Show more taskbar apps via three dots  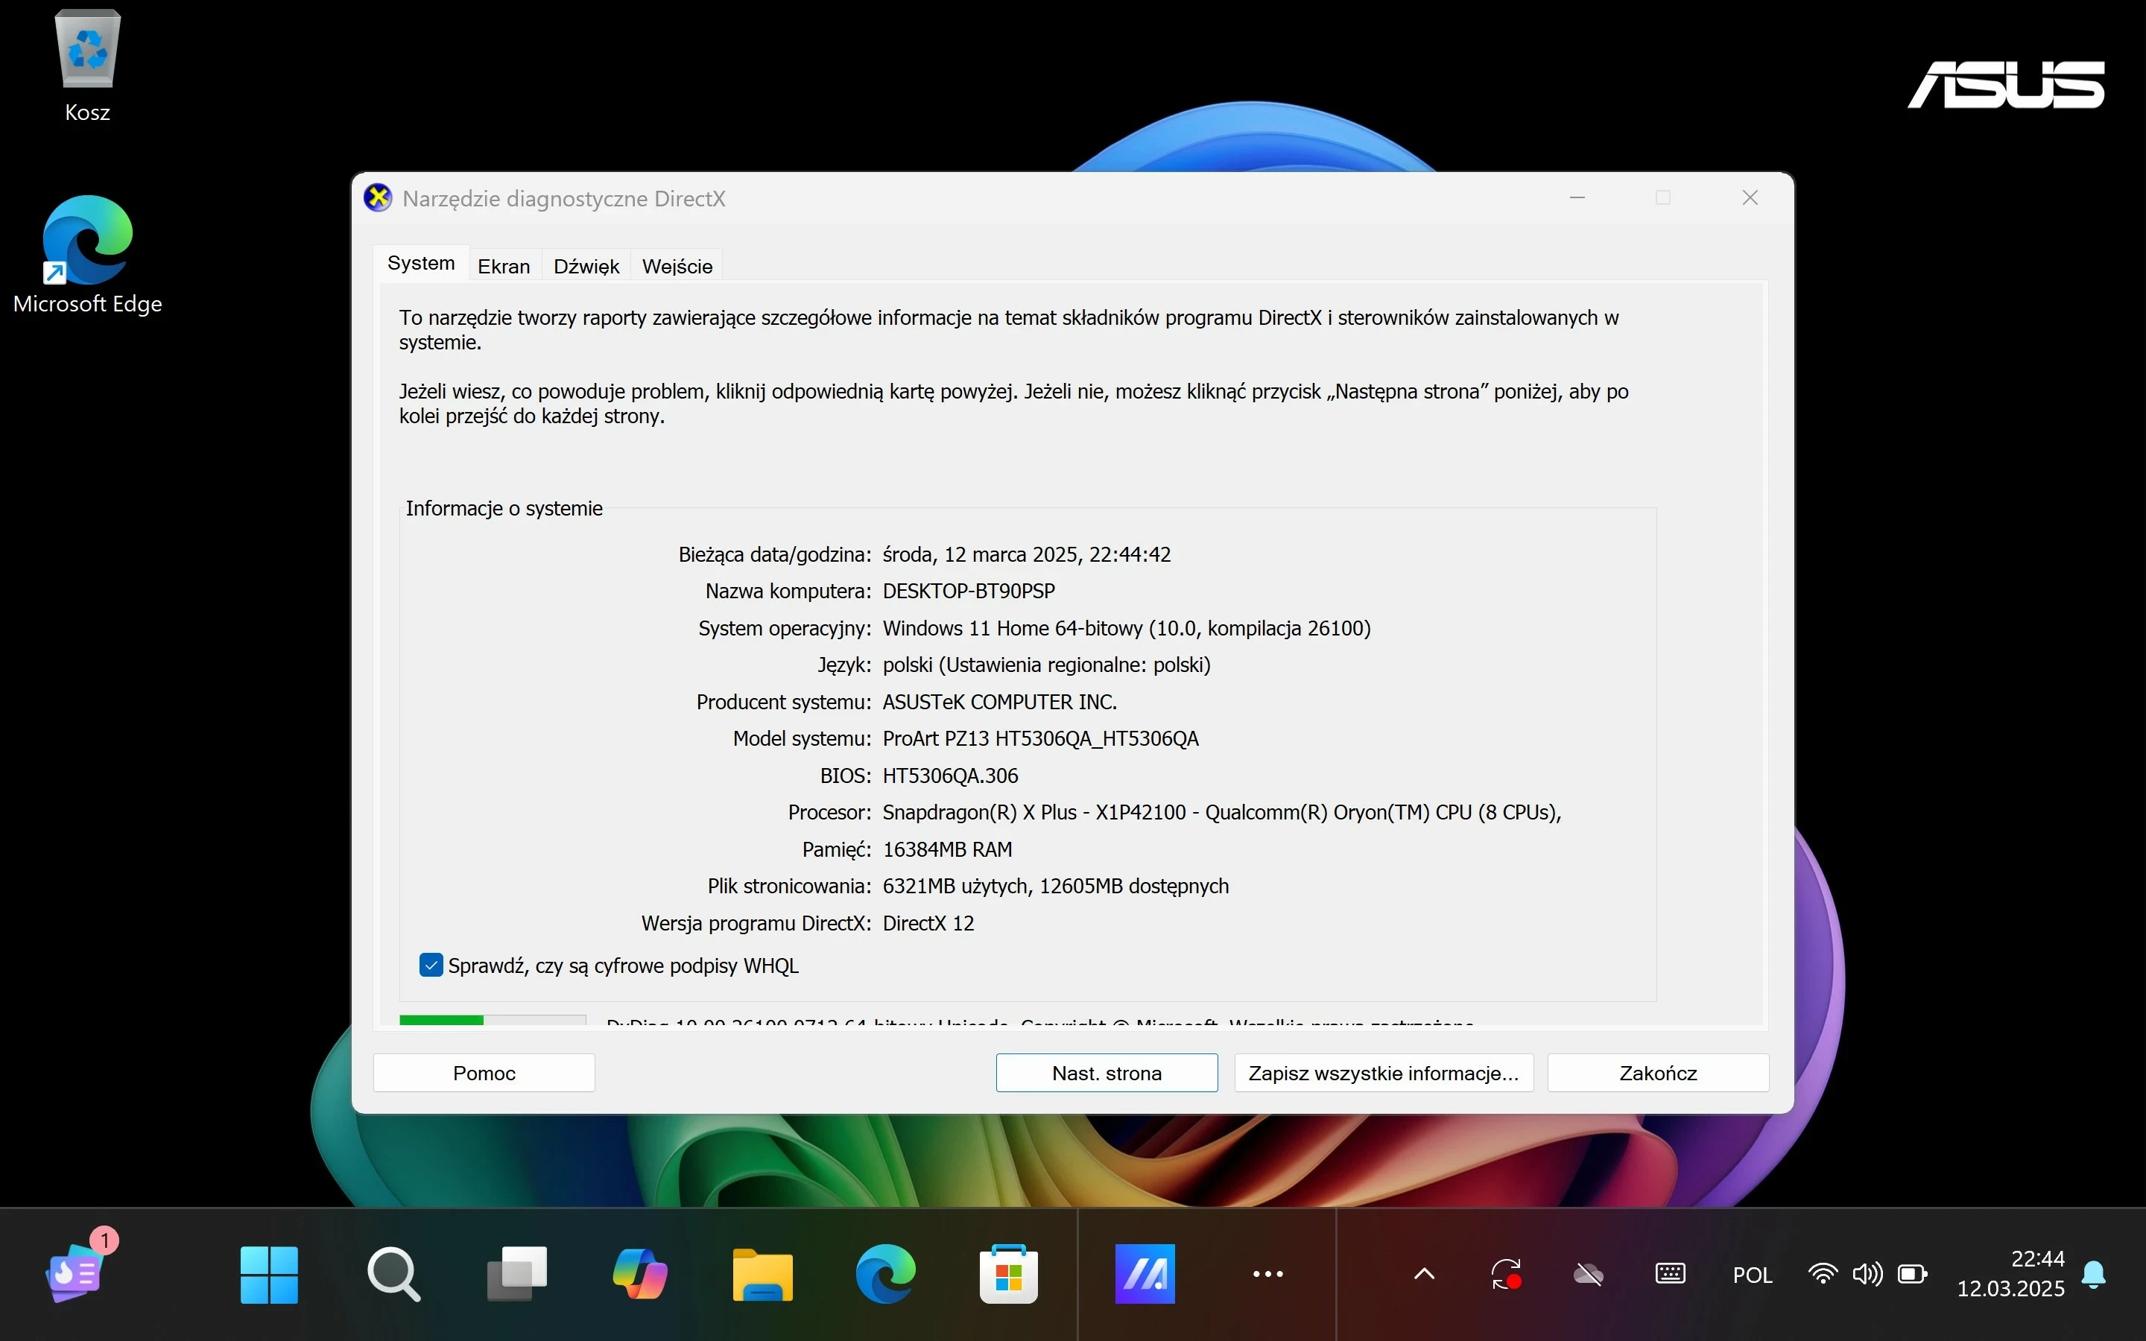tap(1268, 1274)
